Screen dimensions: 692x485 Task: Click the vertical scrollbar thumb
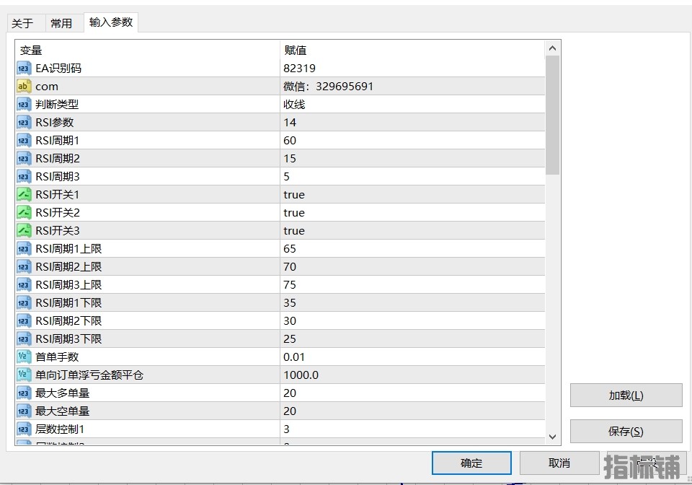[x=552, y=115]
